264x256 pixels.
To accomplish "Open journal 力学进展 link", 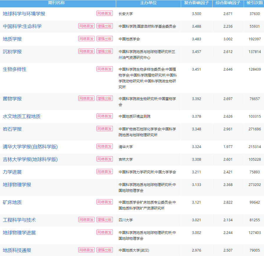I will point(12,172).
